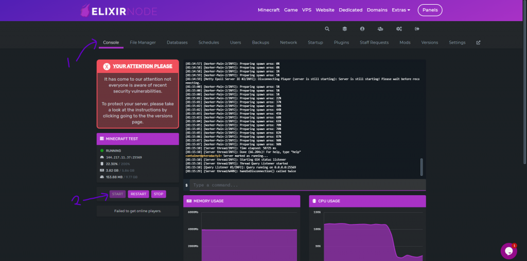Viewport: 527px width, 261px height.
Task: Open the Databases tab
Action: coord(177,43)
